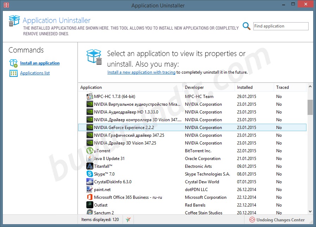This screenshot has width=316, height=227.
Task: Click the Oracle Corporation developer cell
Action: [x=203, y=159]
